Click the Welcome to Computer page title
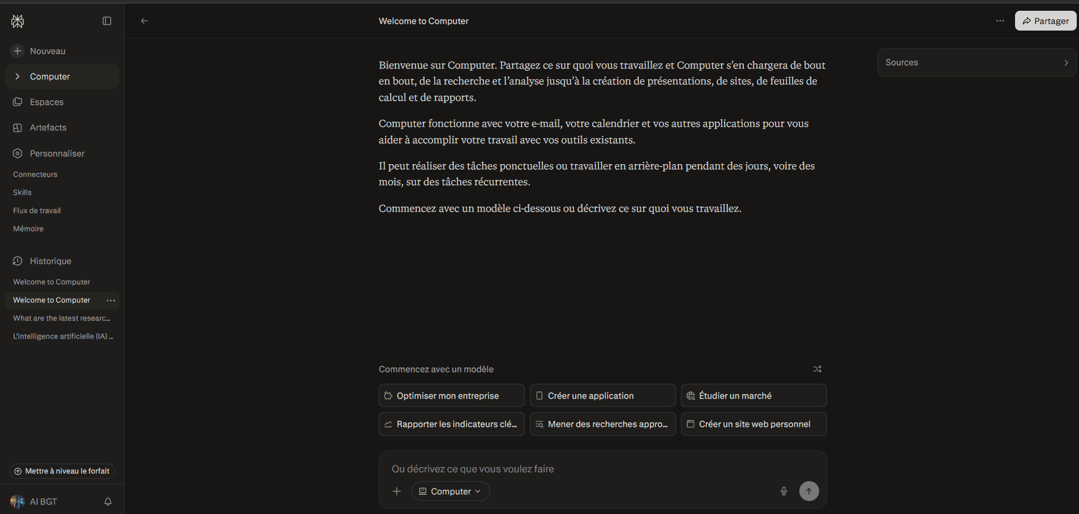The height and width of the screenshot is (514, 1079). click(423, 21)
